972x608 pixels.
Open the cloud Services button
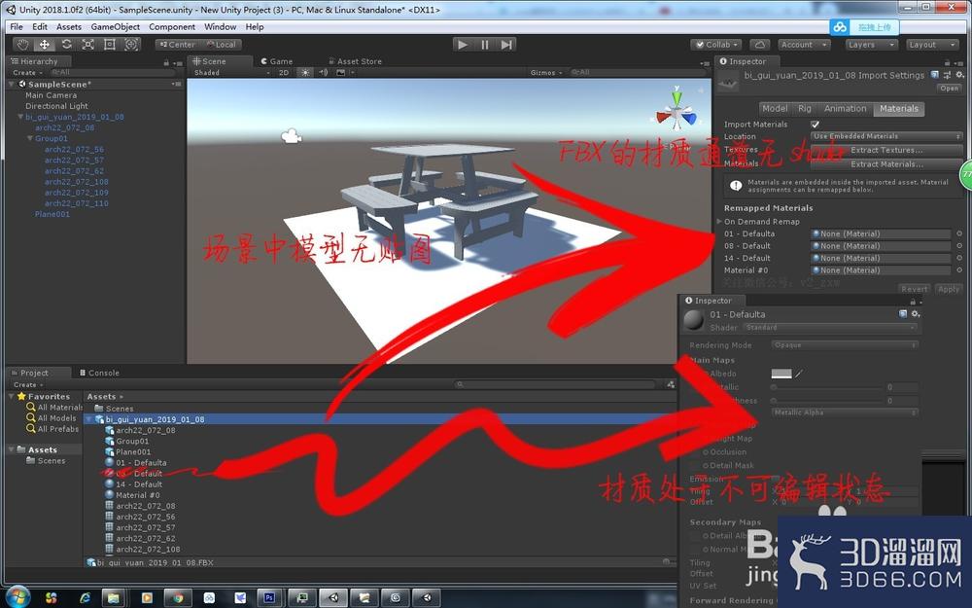[x=760, y=45]
